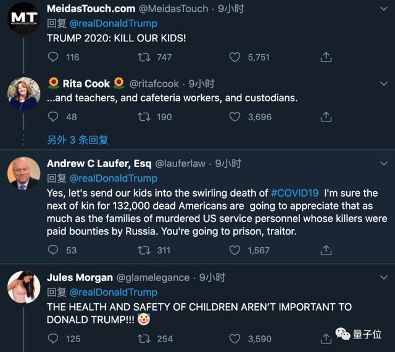Retweet Rita Cook's tweet
Viewport: 395px width, 352px height.
pyautogui.click(x=144, y=117)
